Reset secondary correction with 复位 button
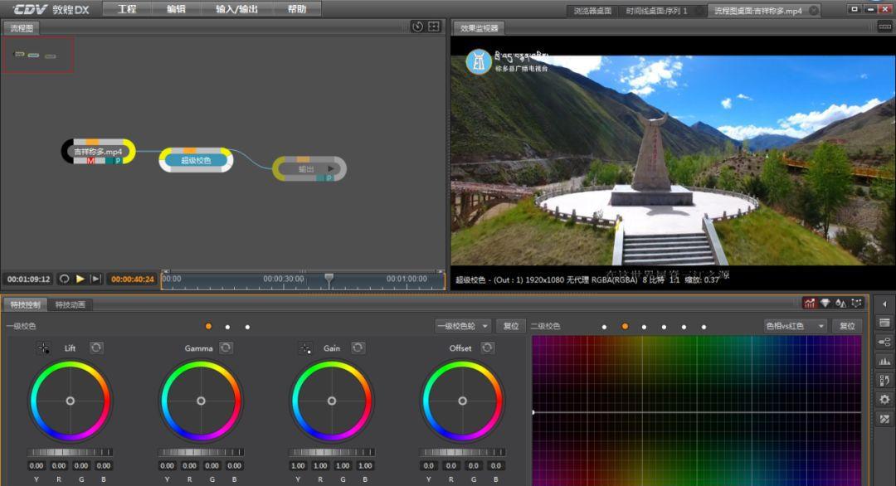Screen dimensions: 896x486 pyautogui.click(x=847, y=326)
